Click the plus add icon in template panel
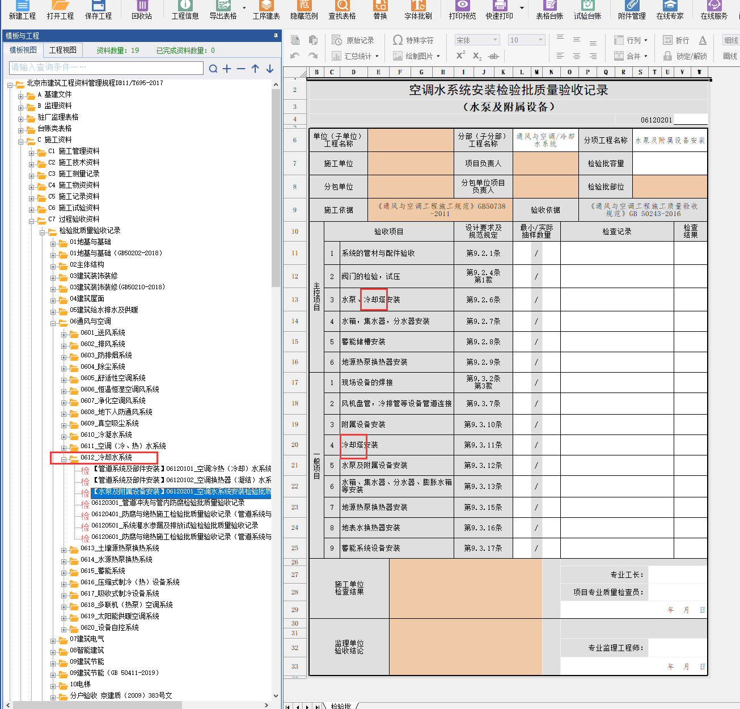Image resolution: width=740 pixels, height=709 pixels. pos(227,69)
